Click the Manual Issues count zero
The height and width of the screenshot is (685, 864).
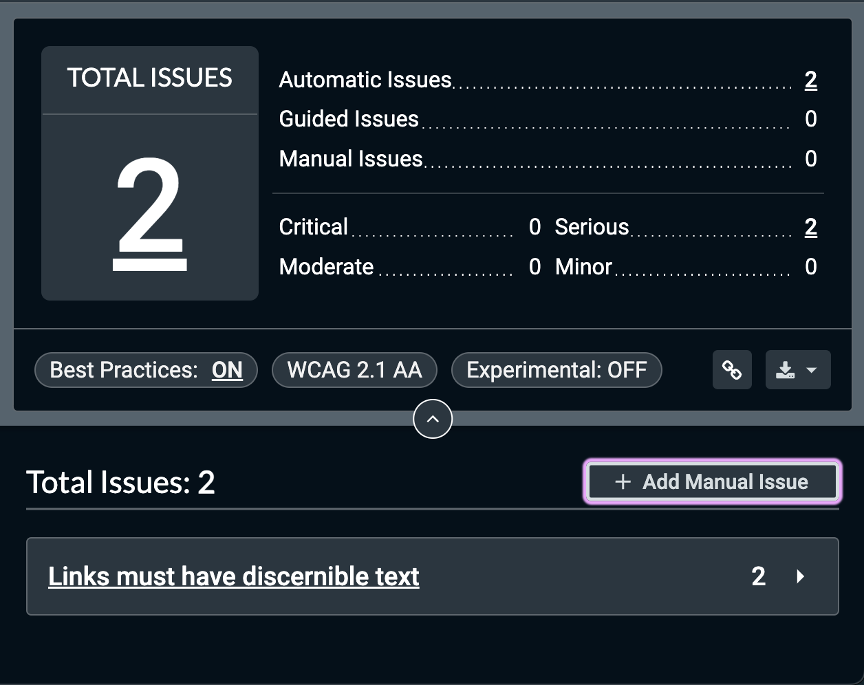[x=811, y=159]
